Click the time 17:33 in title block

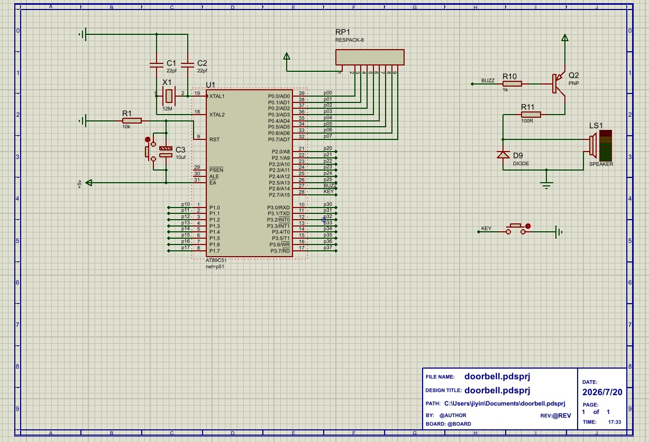click(x=615, y=422)
